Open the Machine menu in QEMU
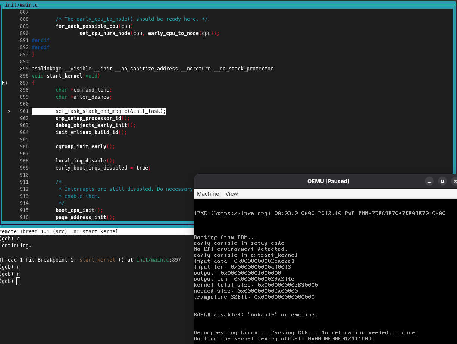457x344 pixels. pos(208,194)
